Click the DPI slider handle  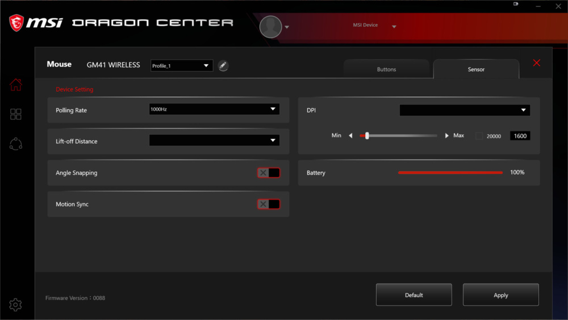(367, 135)
